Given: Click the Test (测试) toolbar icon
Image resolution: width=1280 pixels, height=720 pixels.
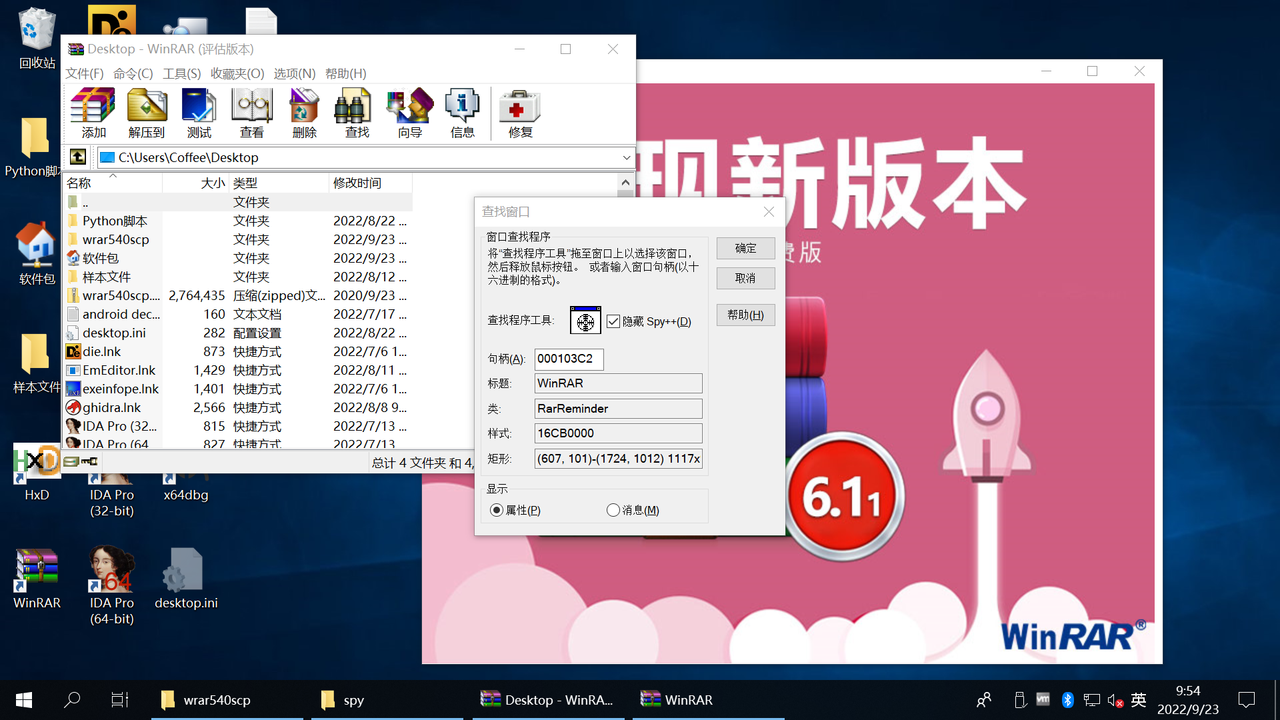Looking at the screenshot, I should pyautogui.click(x=199, y=113).
